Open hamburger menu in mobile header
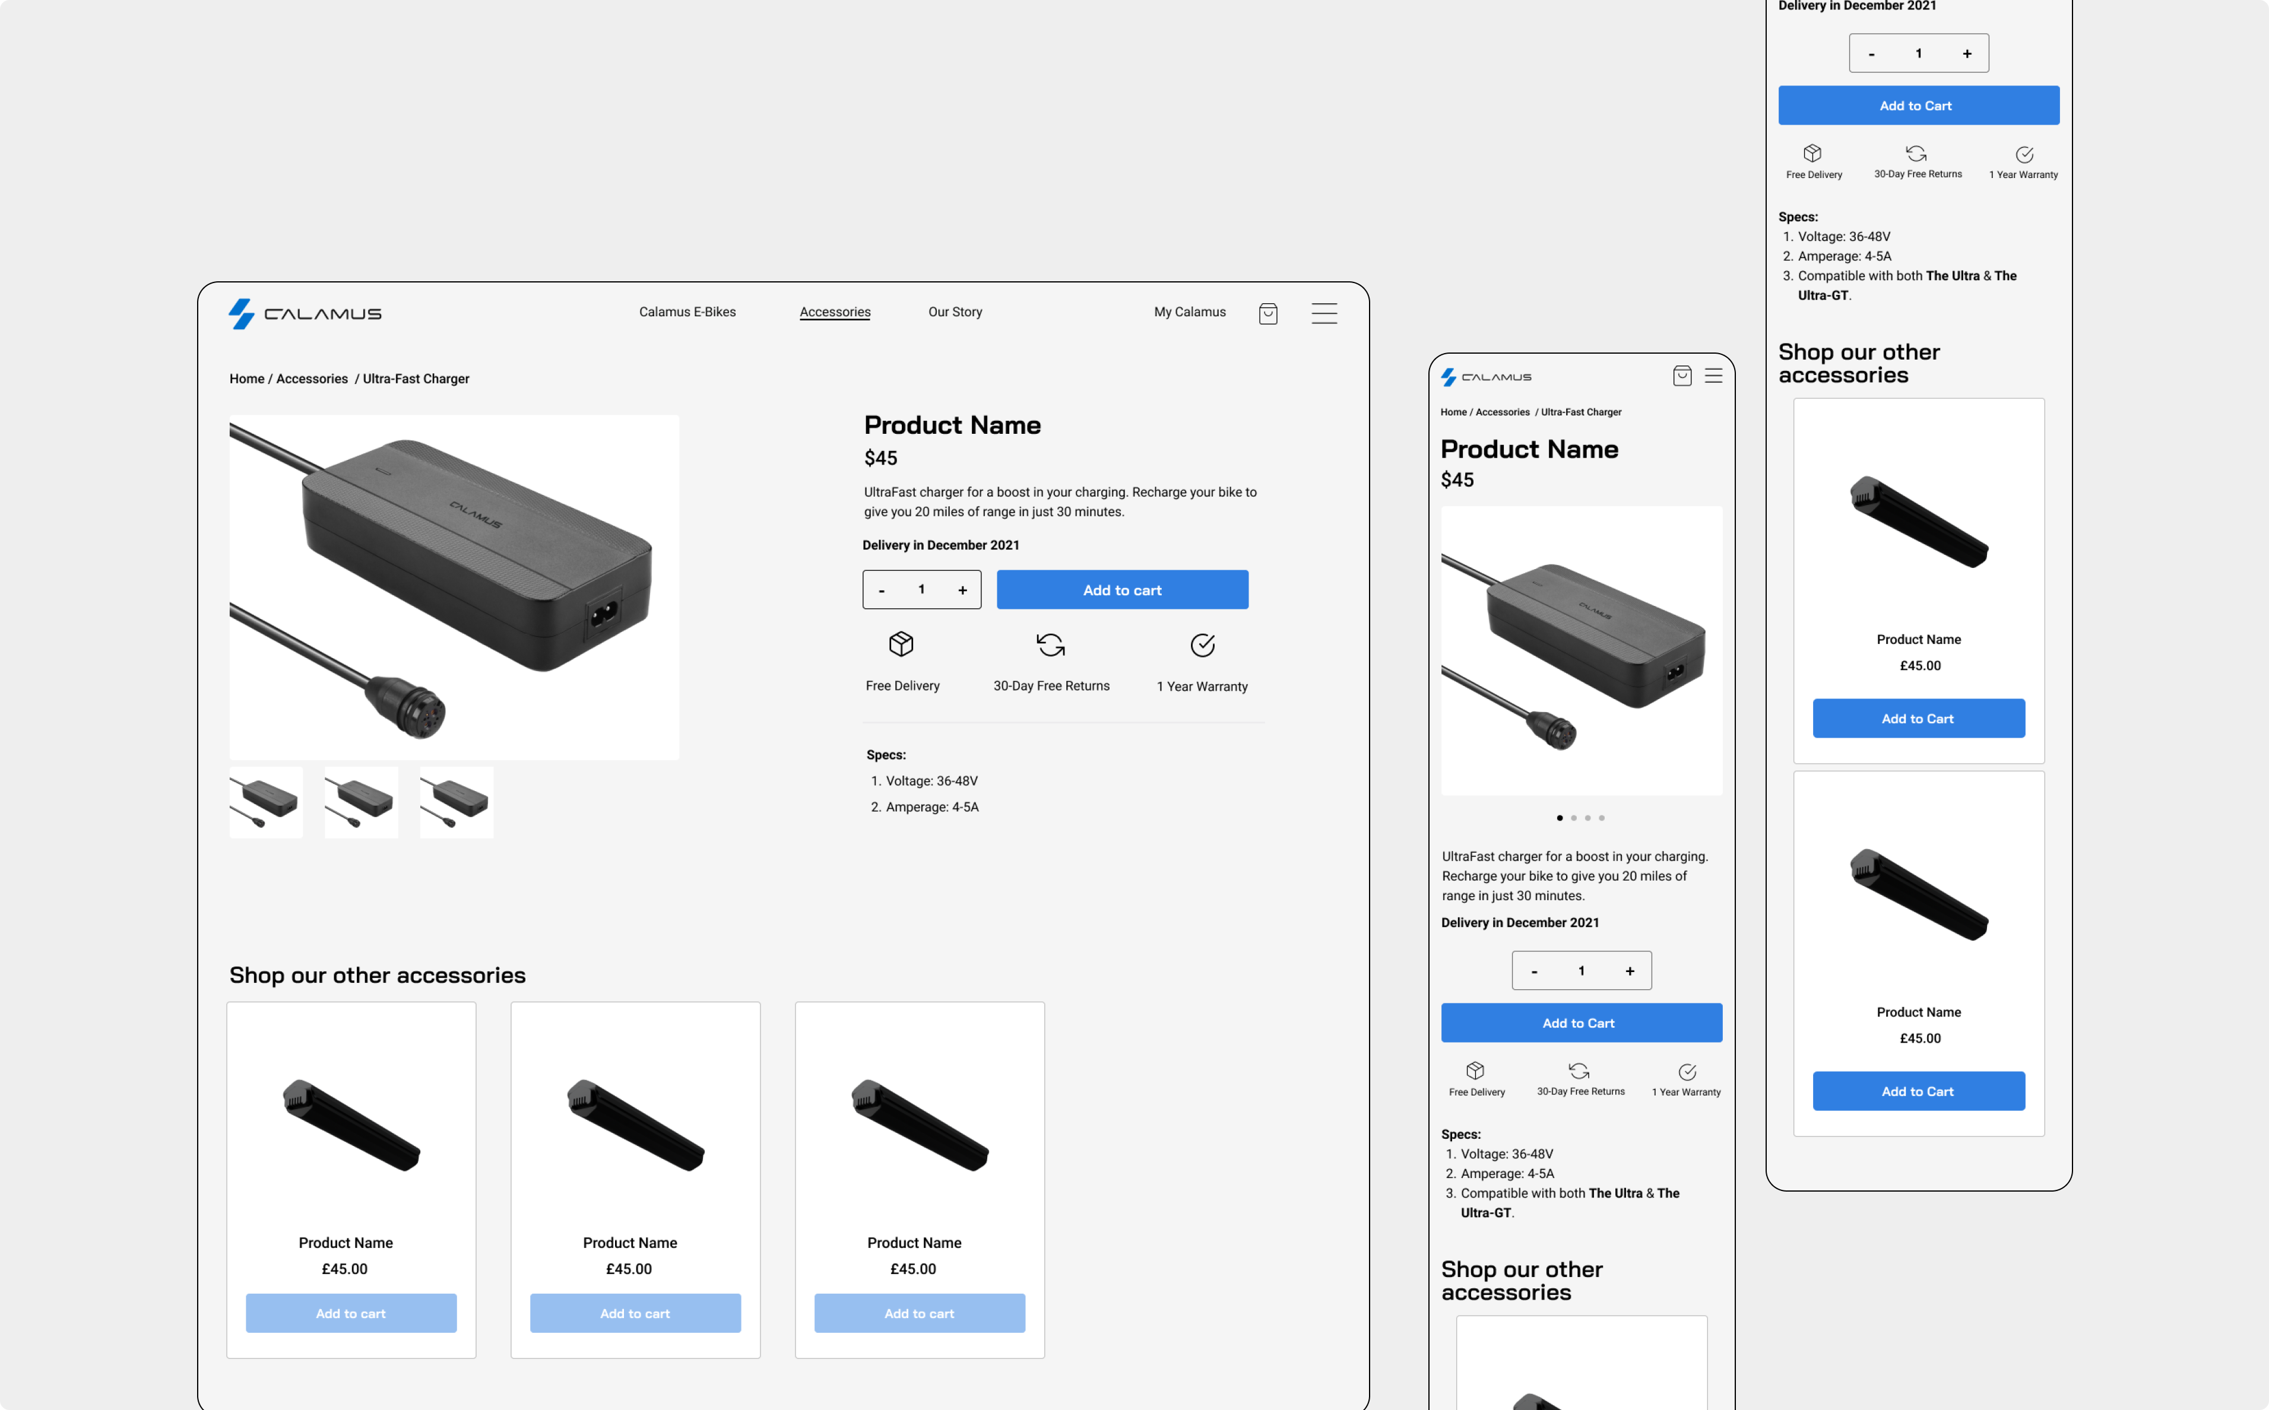 [x=1714, y=376]
